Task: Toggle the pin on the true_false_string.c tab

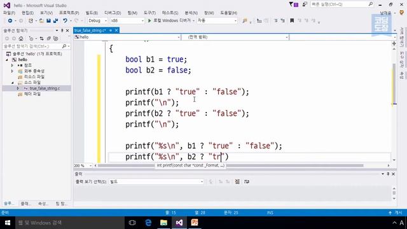Action: pyautogui.click(x=111, y=31)
